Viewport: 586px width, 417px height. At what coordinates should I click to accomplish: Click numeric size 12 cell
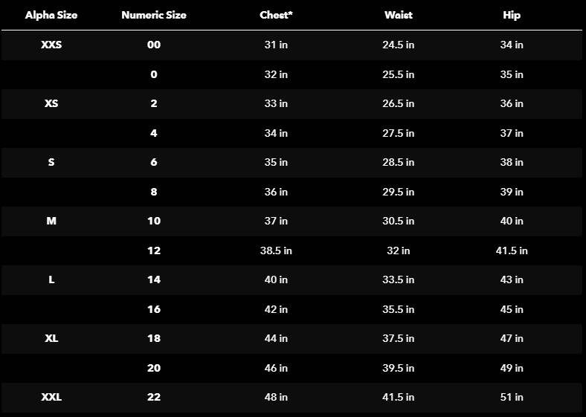coord(154,250)
